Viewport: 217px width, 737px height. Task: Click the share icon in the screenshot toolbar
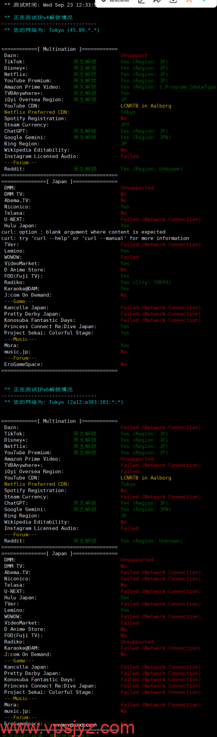click(x=157, y=2)
